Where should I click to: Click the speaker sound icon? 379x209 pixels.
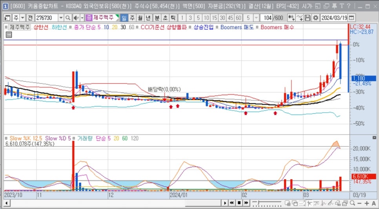[x=76, y=18]
